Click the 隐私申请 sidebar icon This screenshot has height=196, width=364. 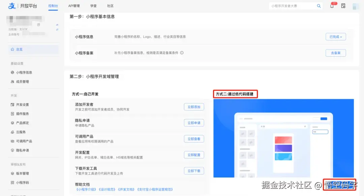point(12,150)
